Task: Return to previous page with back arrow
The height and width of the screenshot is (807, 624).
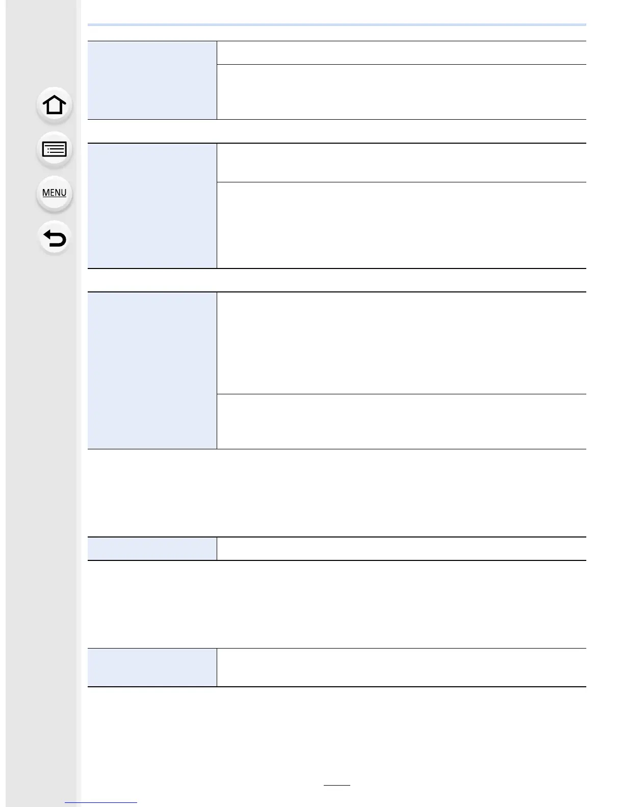Action: tap(54, 238)
